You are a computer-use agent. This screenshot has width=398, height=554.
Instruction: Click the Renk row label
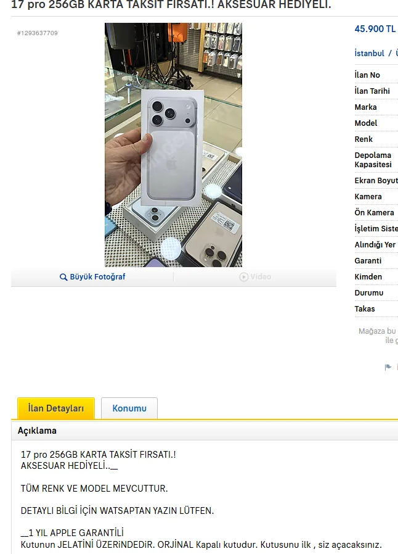(x=363, y=139)
